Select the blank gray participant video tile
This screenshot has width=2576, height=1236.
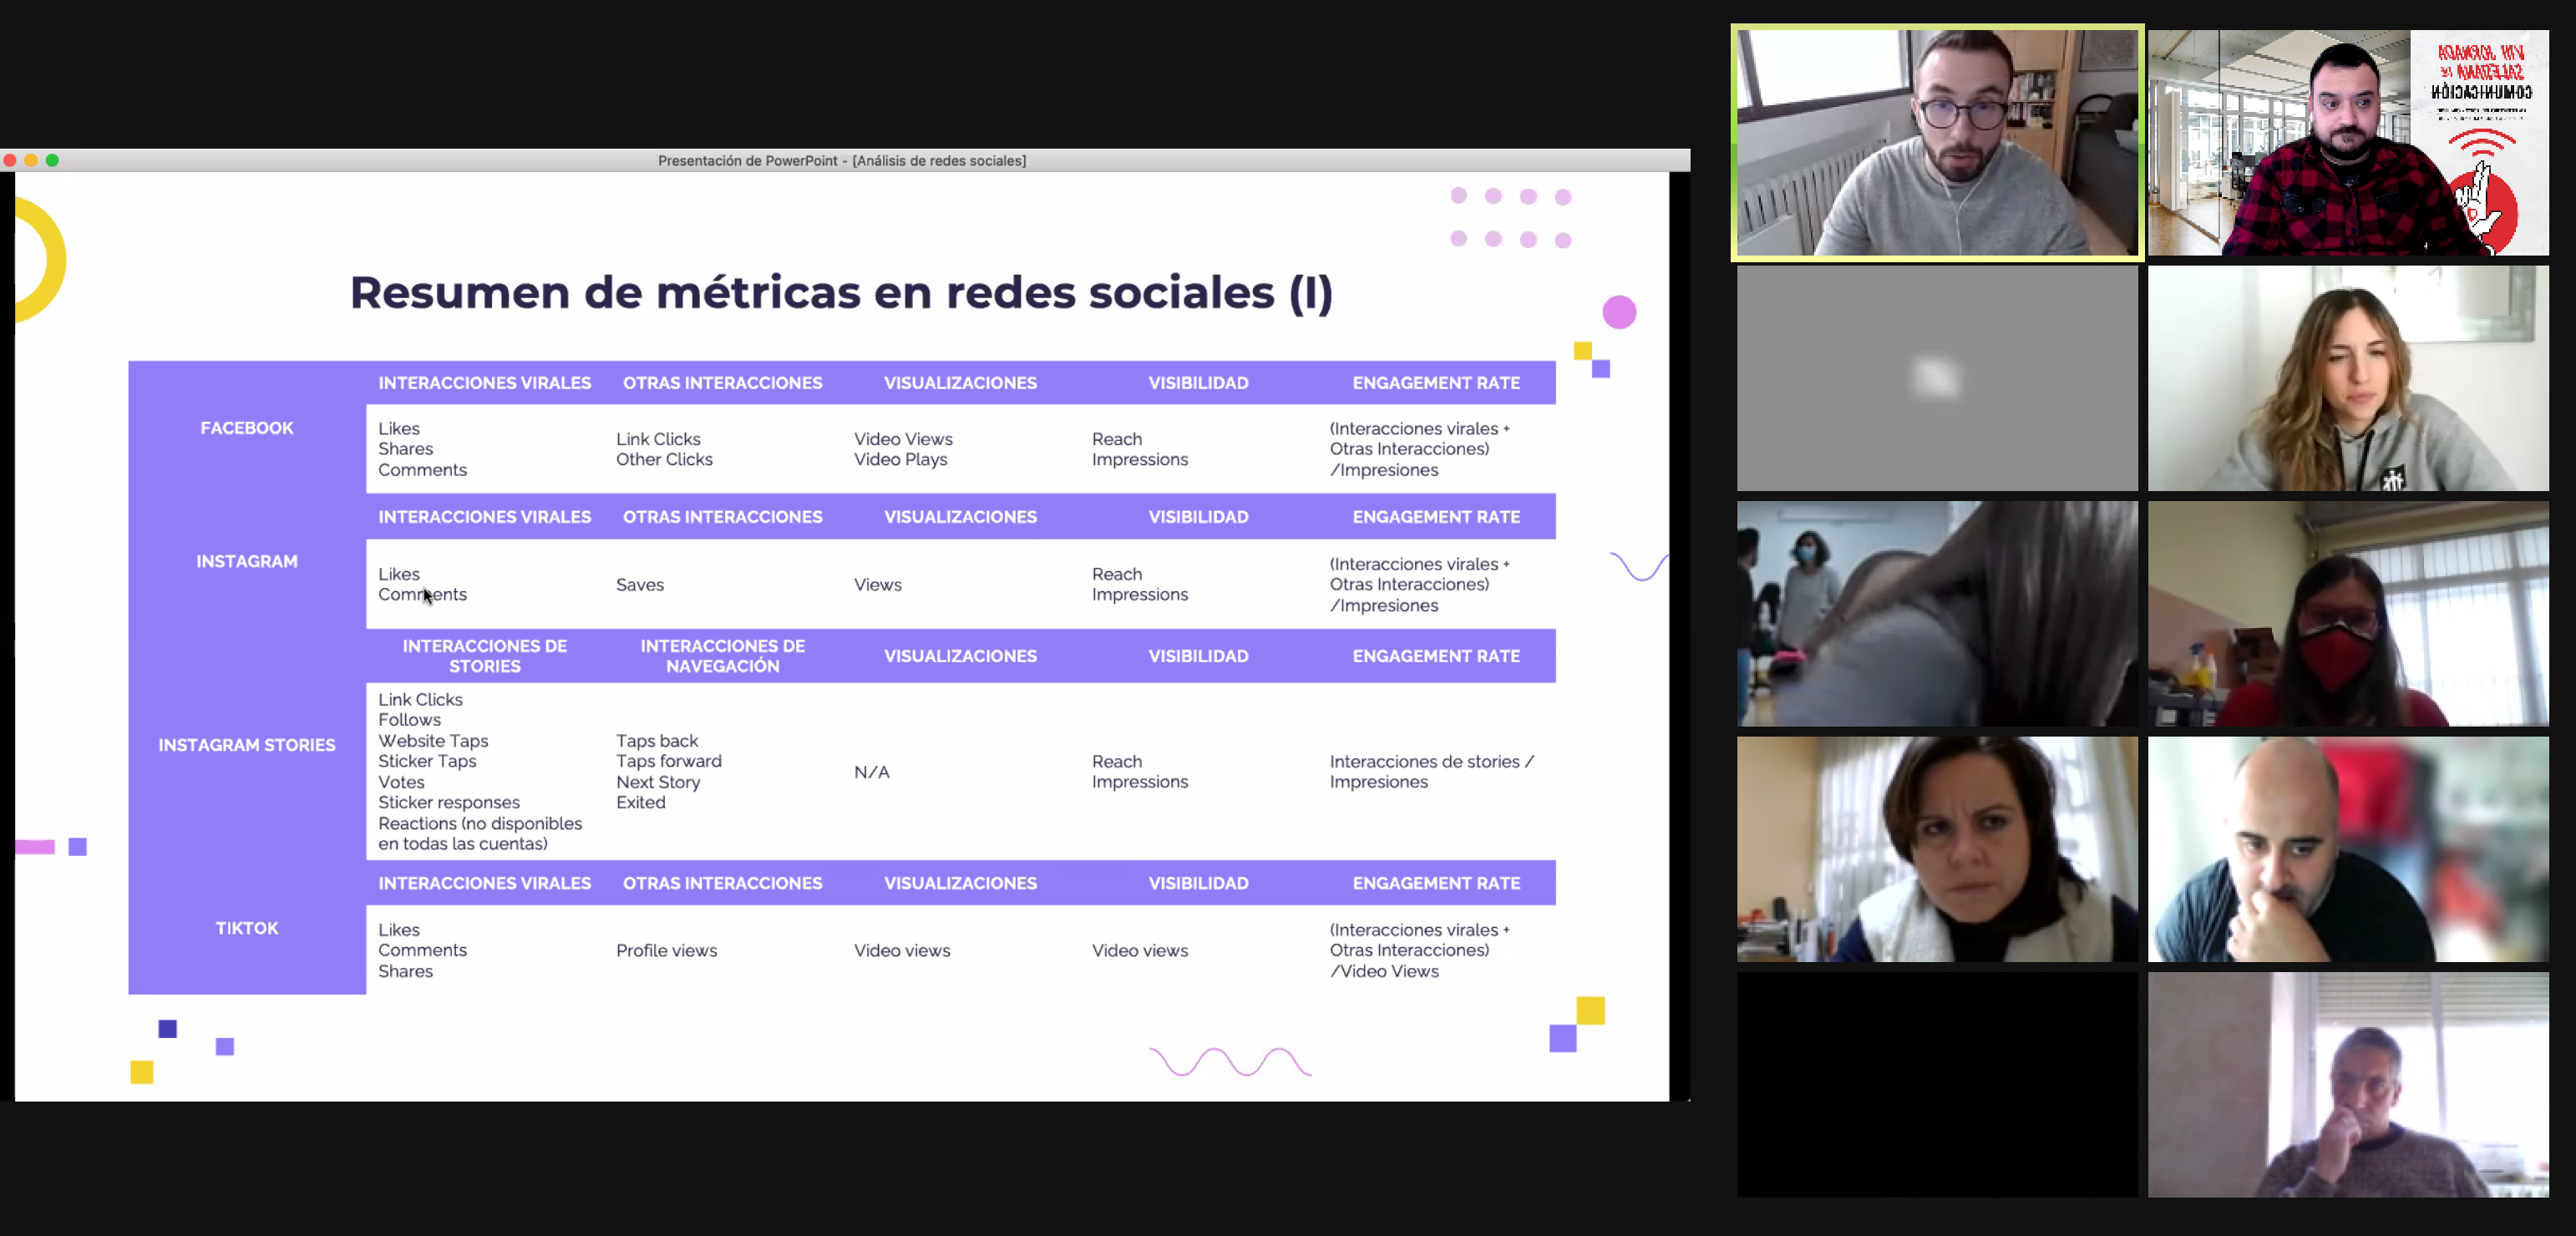click(x=1936, y=378)
